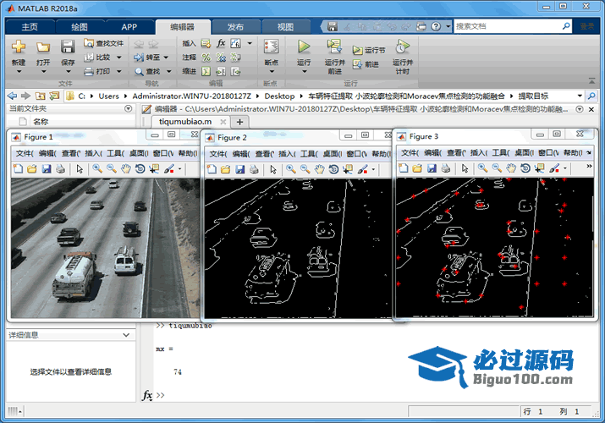Expand the 运行 dropdown arrow
605x423 pixels.
pos(304,71)
